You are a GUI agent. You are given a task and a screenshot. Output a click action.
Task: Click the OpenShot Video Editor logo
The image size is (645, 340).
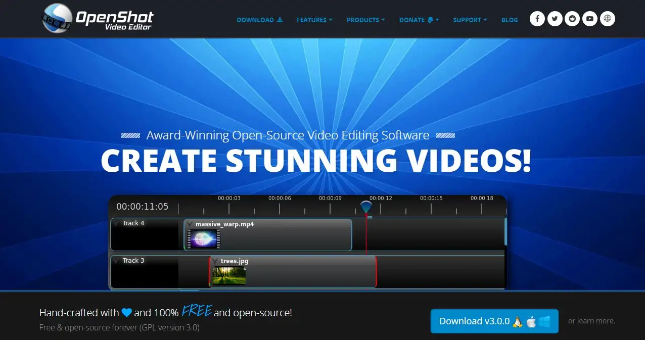(x=97, y=18)
